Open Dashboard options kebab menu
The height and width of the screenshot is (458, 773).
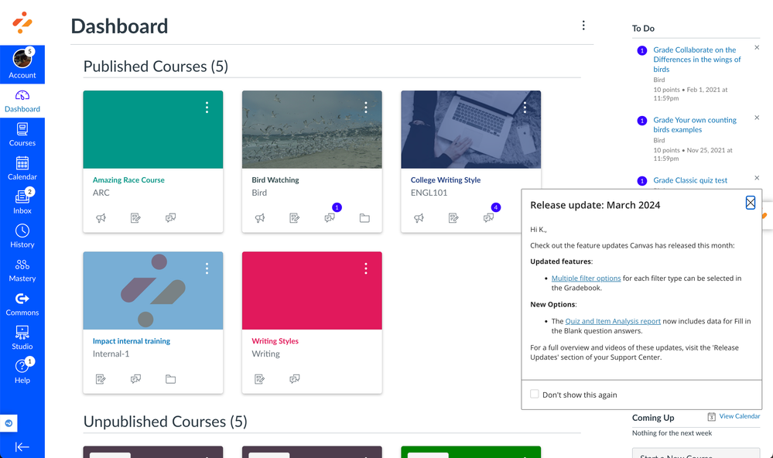point(583,26)
